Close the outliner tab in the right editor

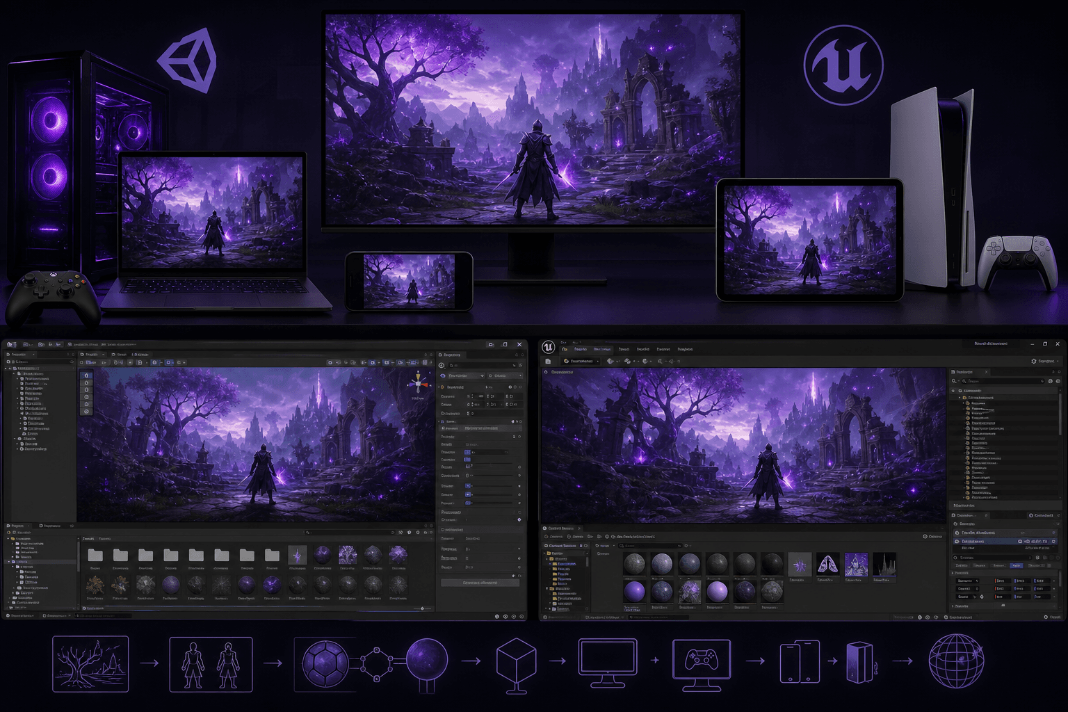click(986, 372)
